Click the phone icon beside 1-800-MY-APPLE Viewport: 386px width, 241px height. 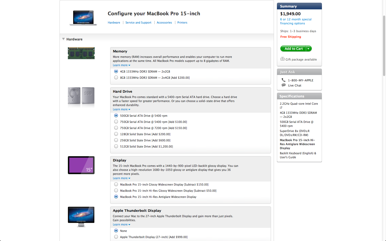pyautogui.click(x=284, y=80)
